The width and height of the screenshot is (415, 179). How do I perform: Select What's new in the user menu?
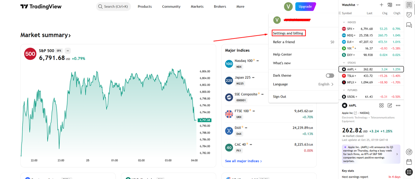pos(282,63)
